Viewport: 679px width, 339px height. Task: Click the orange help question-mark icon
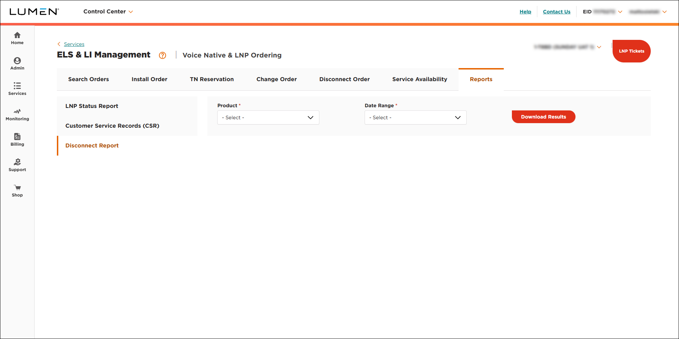163,55
